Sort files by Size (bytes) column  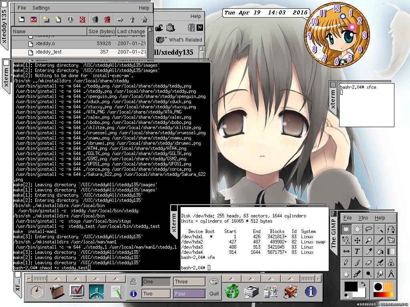click(101, 31)
